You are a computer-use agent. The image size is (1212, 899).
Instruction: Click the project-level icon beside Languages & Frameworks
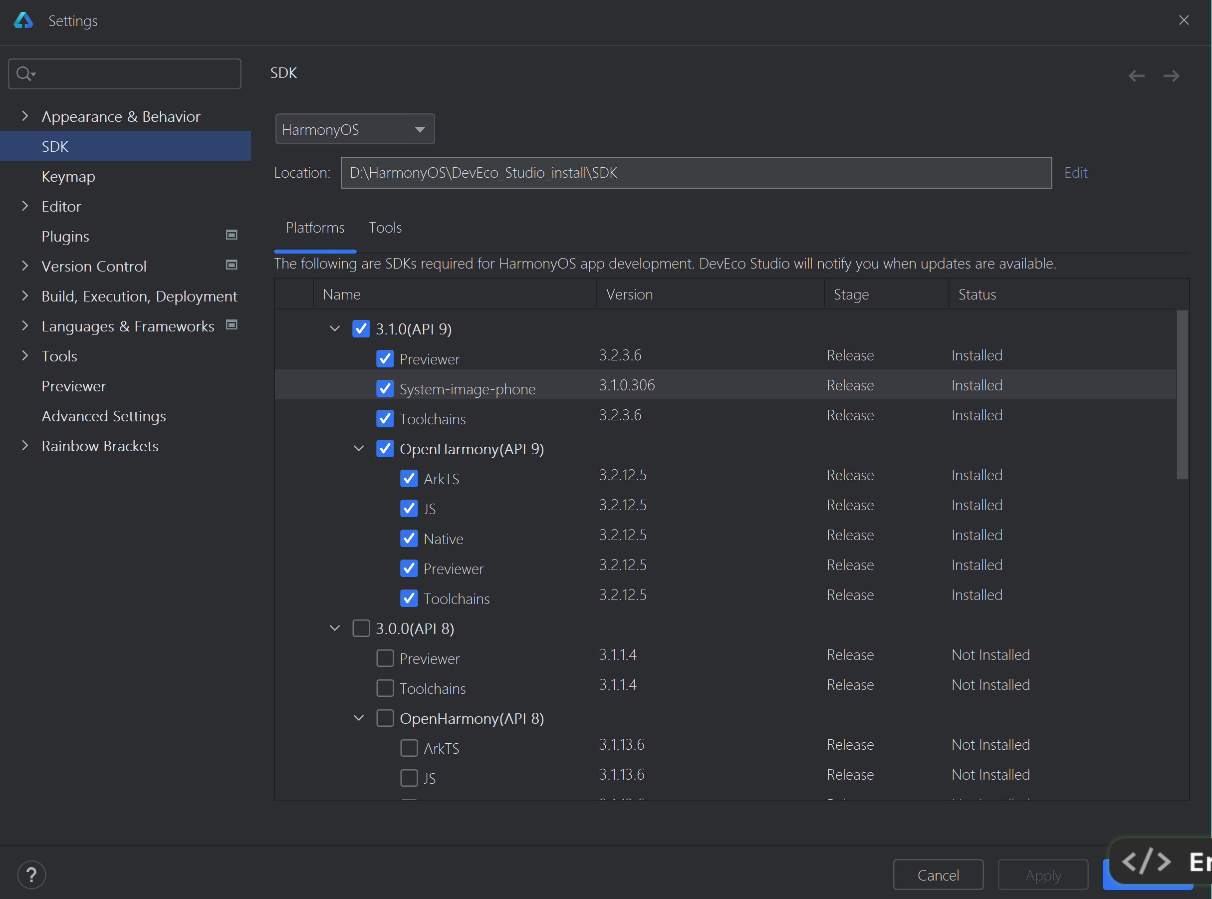231,325
